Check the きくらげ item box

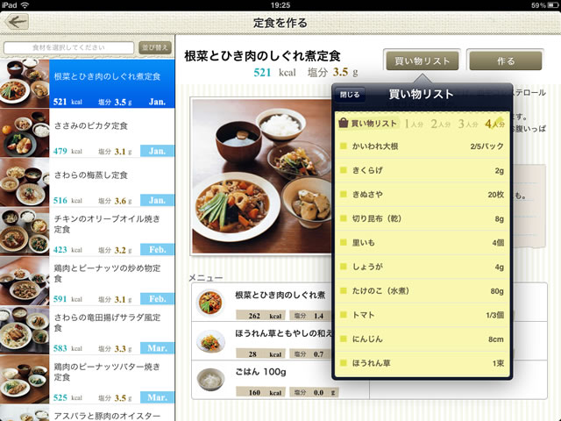(343, 170)
